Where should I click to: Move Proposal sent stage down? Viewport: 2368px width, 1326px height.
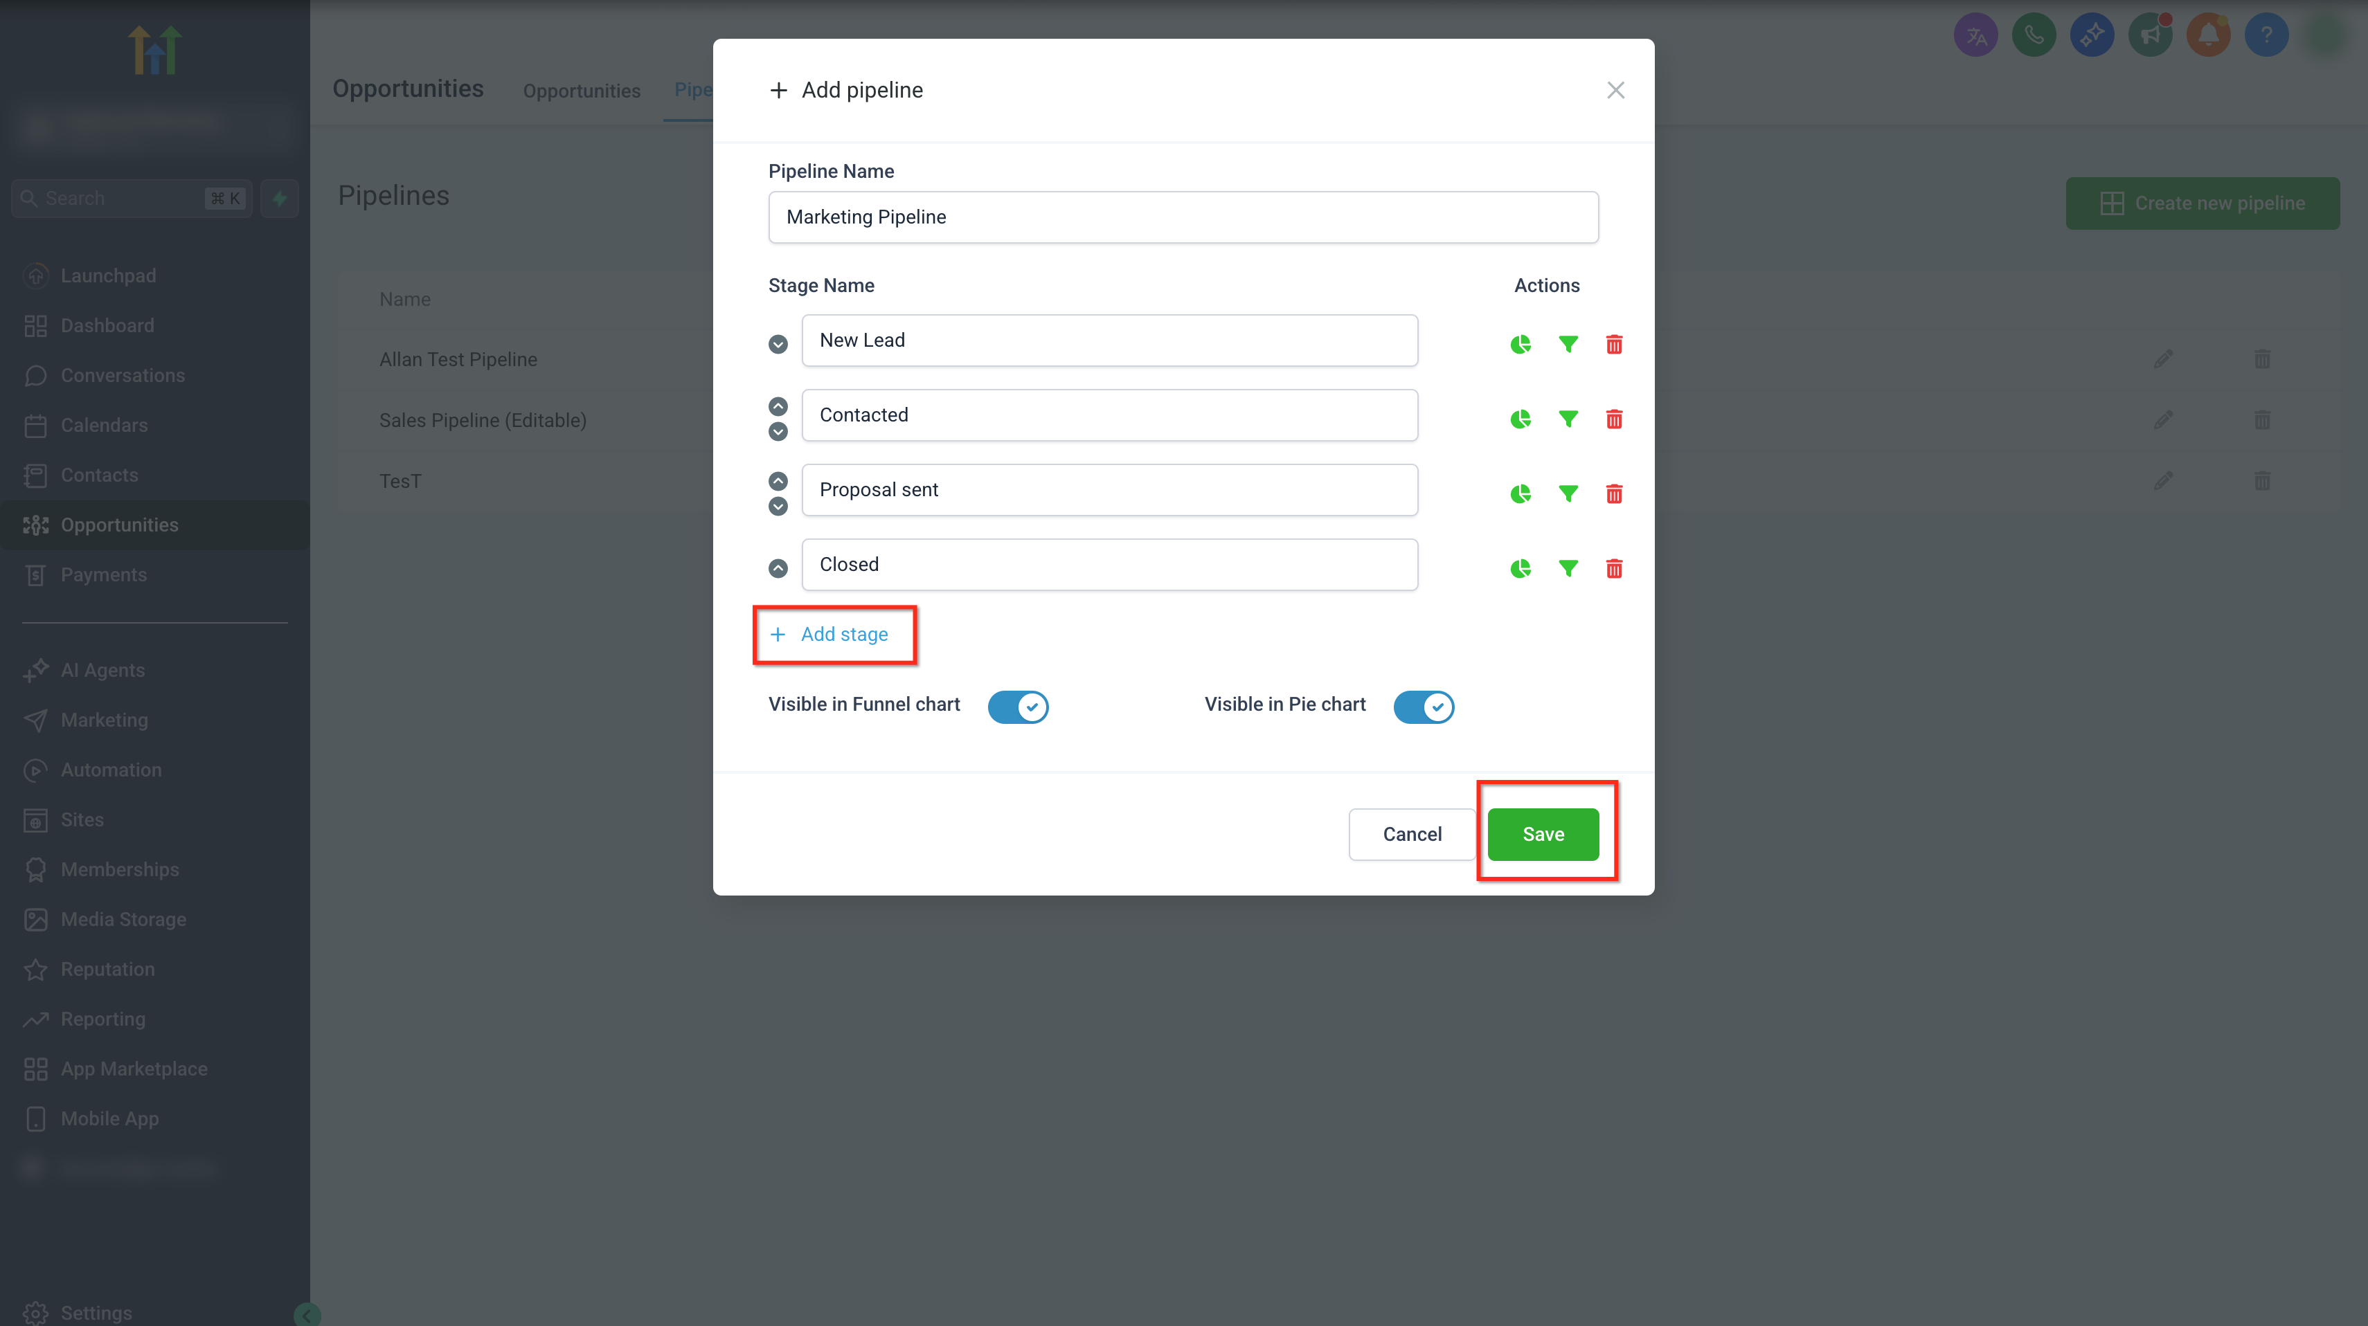[x=778, y=507]
